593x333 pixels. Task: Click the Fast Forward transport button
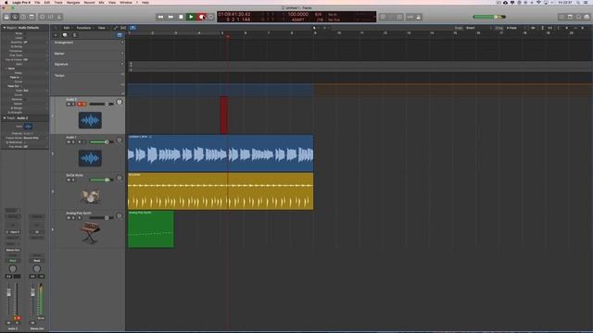coord(170,17)
